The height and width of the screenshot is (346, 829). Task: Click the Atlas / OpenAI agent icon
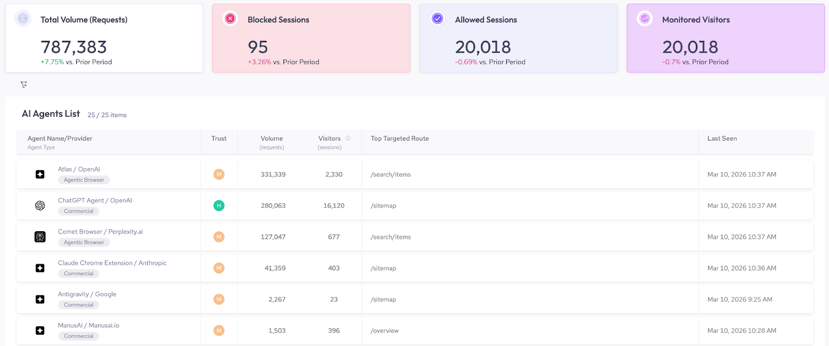[x=40, y=174]
